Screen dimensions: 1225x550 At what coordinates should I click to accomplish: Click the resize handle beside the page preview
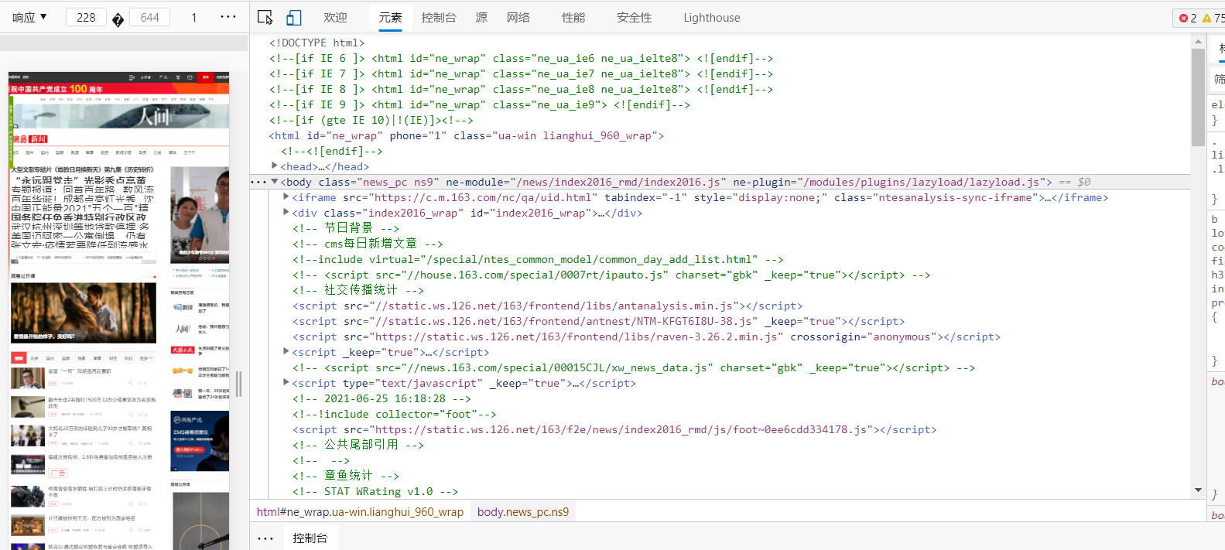click(x=239, y=384)
